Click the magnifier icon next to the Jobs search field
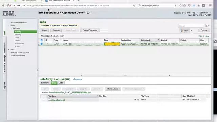217x122 pixels. pyautogui.click(x=206, y=26)
